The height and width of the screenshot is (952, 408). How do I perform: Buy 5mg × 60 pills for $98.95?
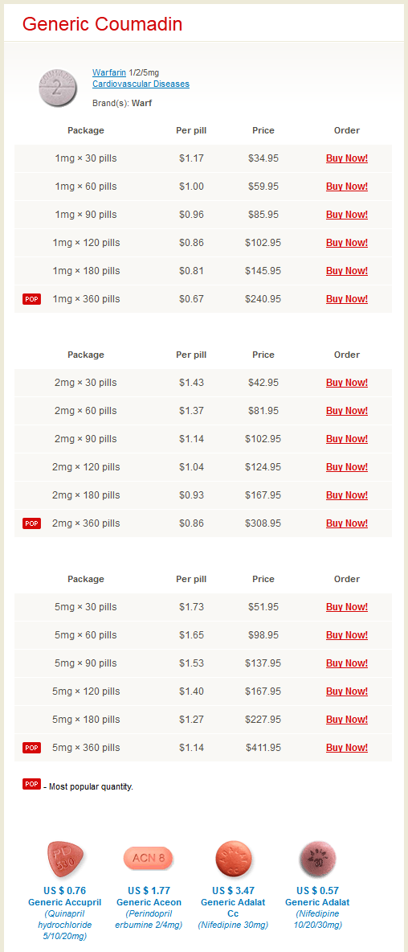[x=347, y=635]
